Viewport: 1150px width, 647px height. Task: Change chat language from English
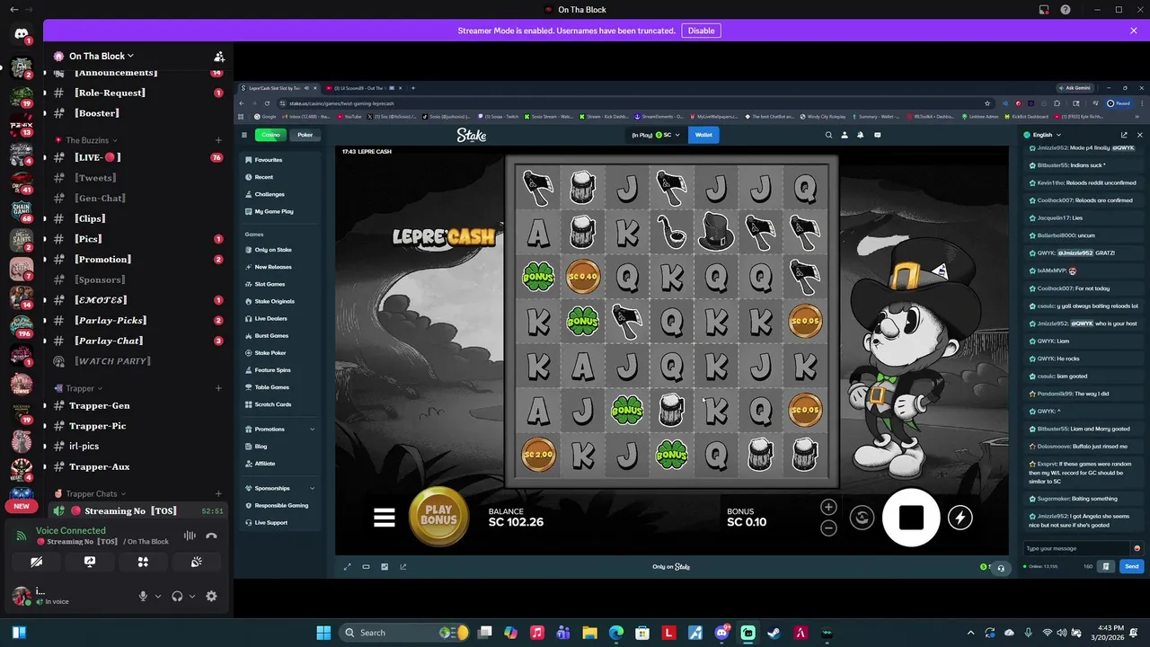tap(1042, 135)
